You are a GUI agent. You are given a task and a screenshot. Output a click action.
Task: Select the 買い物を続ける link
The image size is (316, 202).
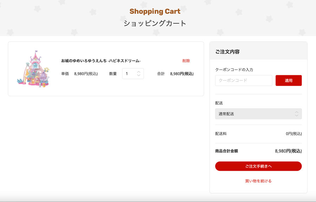tap(258, 181)
